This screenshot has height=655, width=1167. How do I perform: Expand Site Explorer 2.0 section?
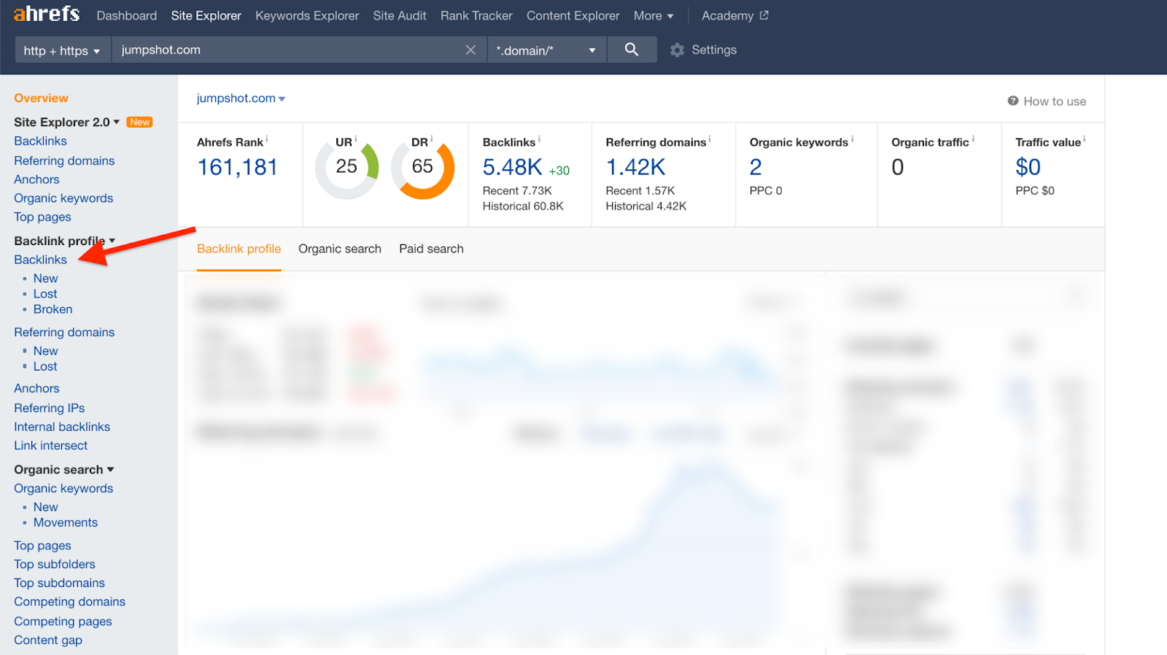click(x=67, y=122)
